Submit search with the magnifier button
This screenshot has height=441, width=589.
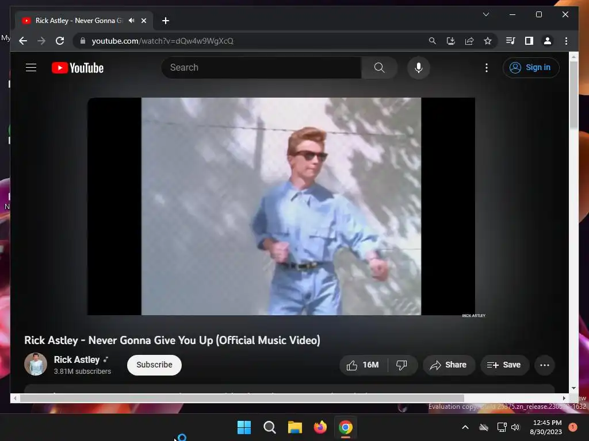tap(380, 68)
